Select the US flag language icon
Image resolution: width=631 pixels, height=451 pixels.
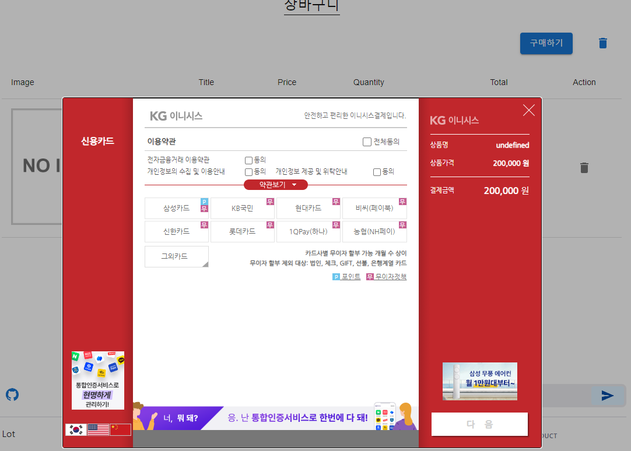pos(98,429)
